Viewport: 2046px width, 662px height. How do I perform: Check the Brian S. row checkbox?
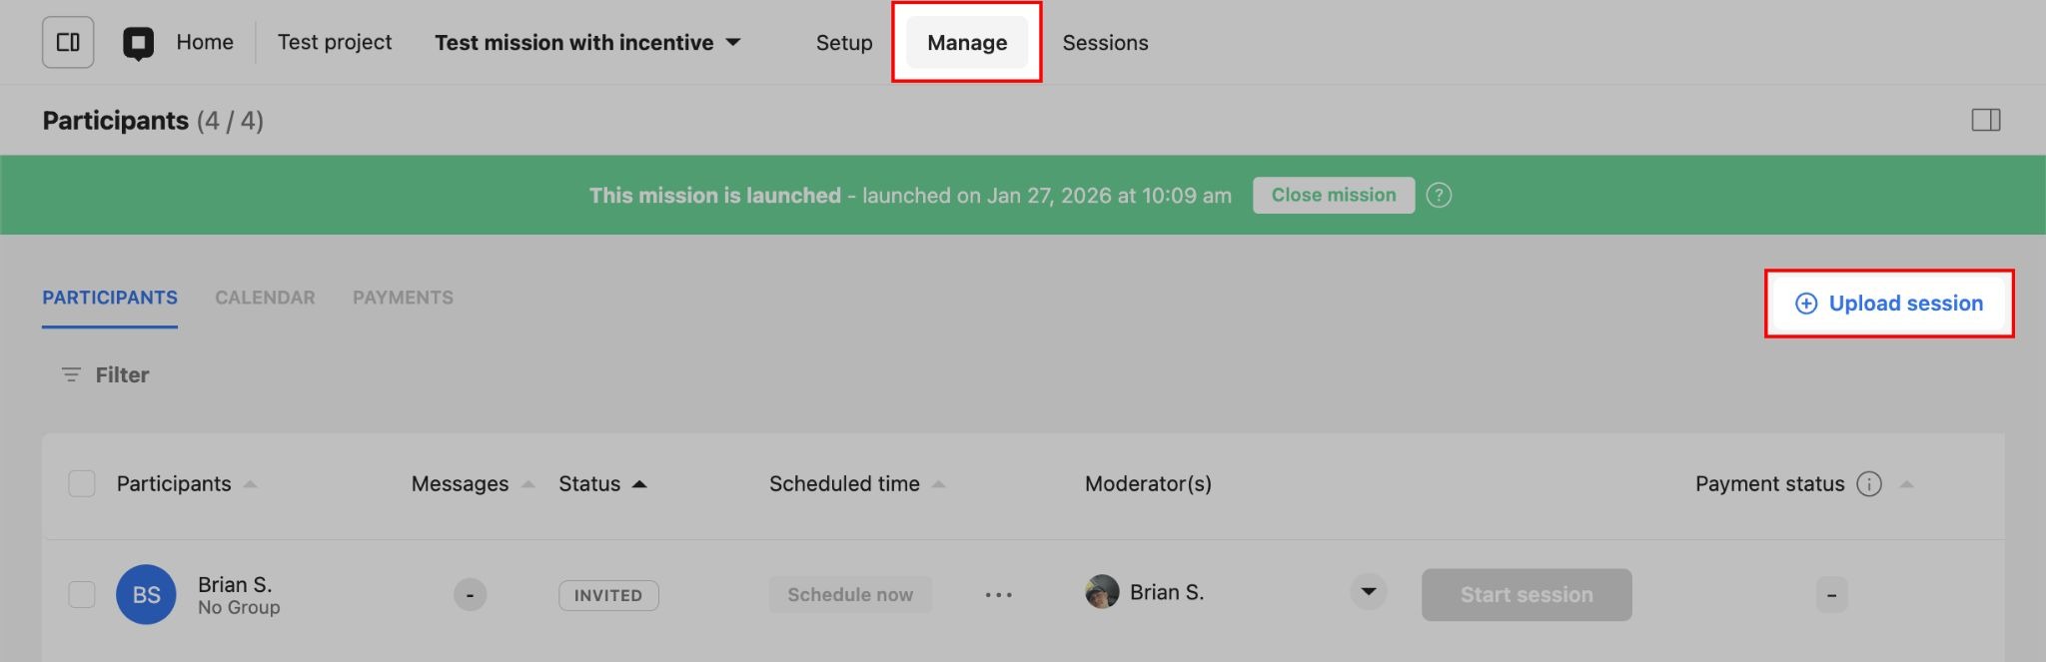pyautogui.click(x=82, y=595)
